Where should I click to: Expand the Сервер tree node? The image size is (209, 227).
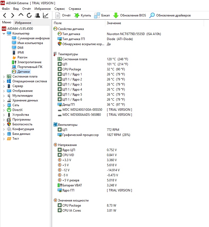click(x=4, y=86)
